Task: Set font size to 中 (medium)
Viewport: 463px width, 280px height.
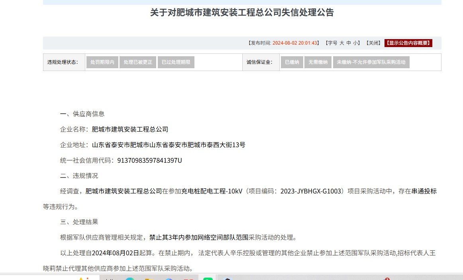Action: (349, 43)
